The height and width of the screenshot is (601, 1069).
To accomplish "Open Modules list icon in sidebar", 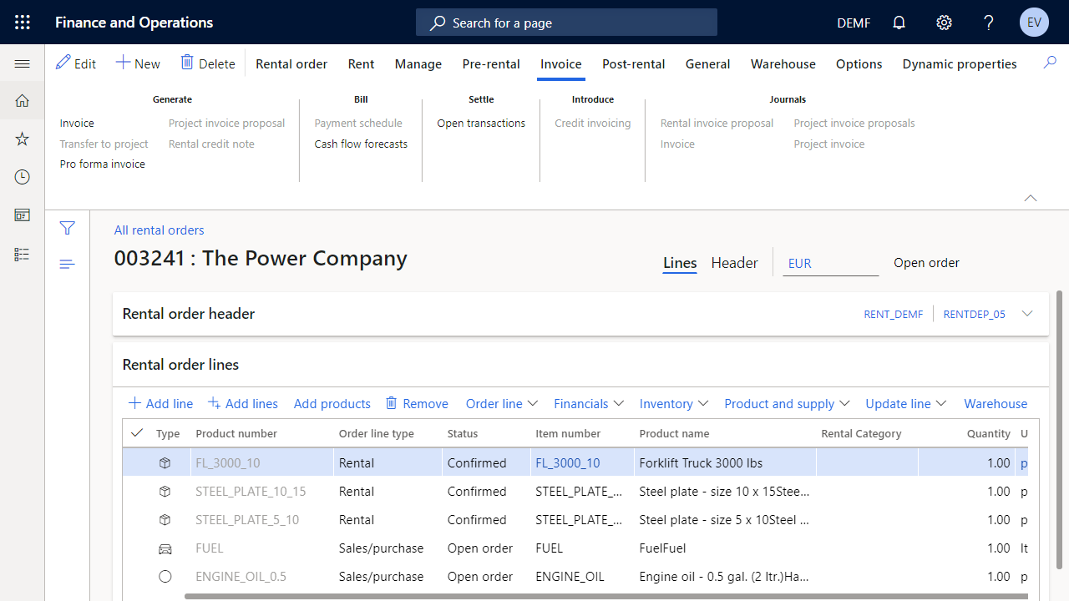I will [x=23, y=255].
